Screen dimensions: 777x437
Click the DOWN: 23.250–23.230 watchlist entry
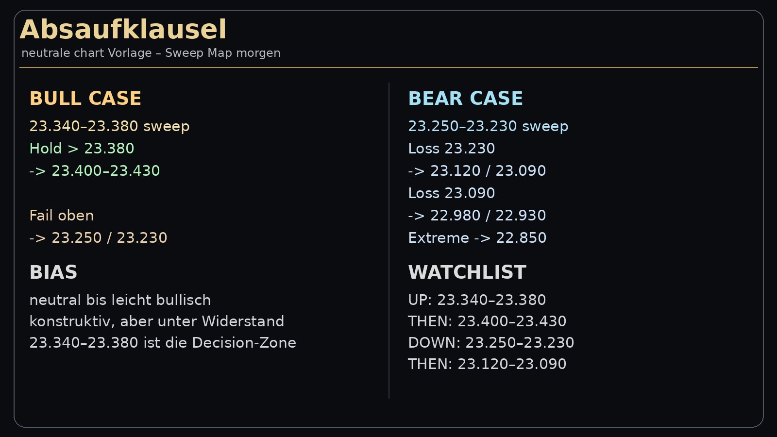tap(491, 343)
